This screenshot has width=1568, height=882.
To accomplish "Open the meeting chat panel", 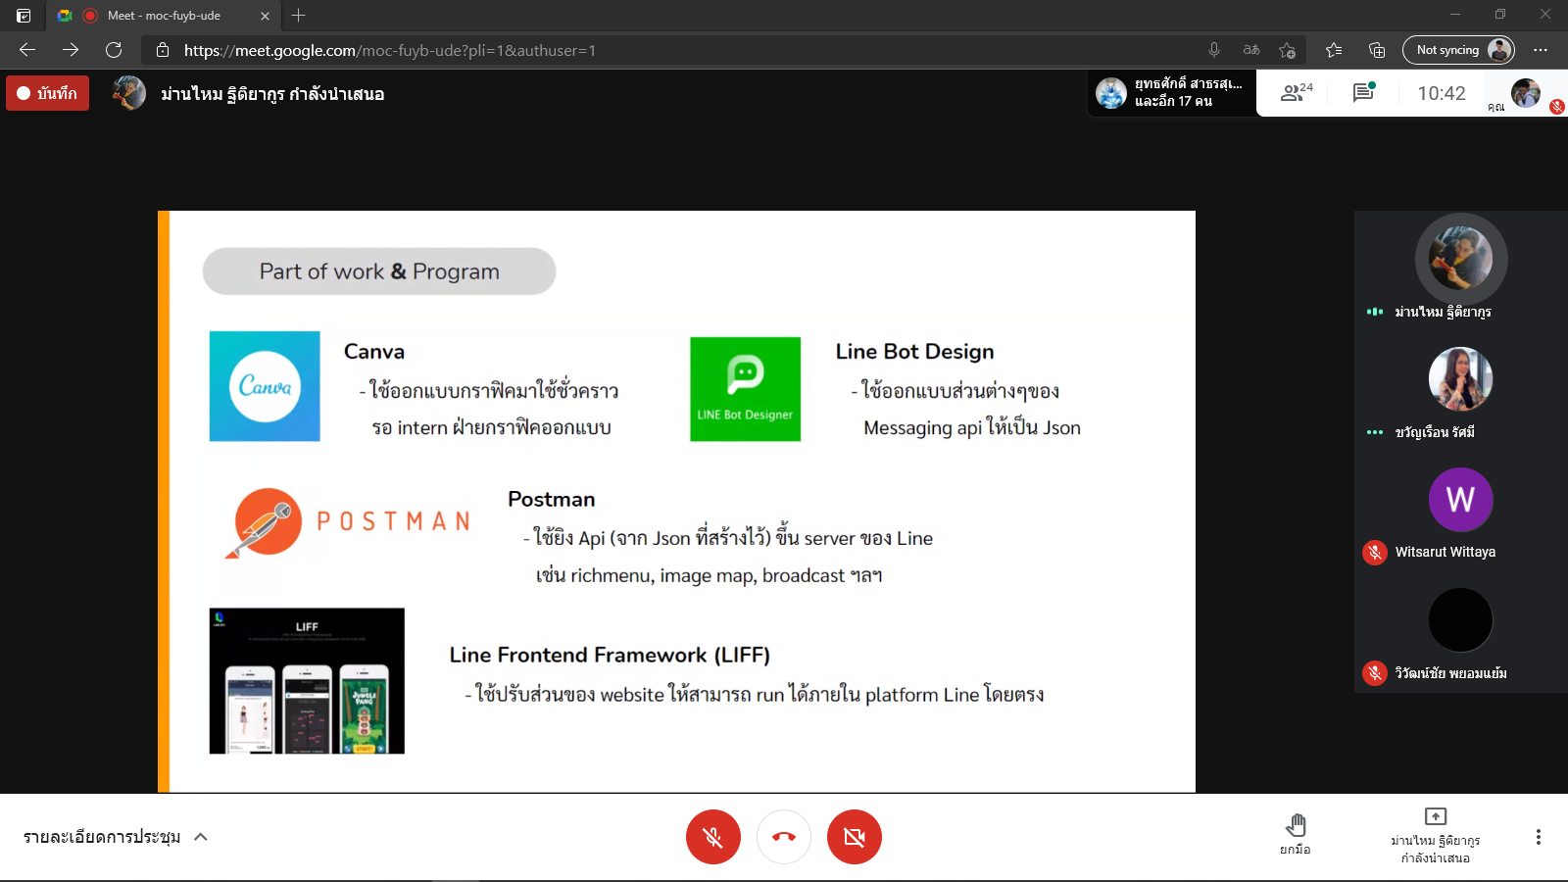I will tap(1363, 93).
